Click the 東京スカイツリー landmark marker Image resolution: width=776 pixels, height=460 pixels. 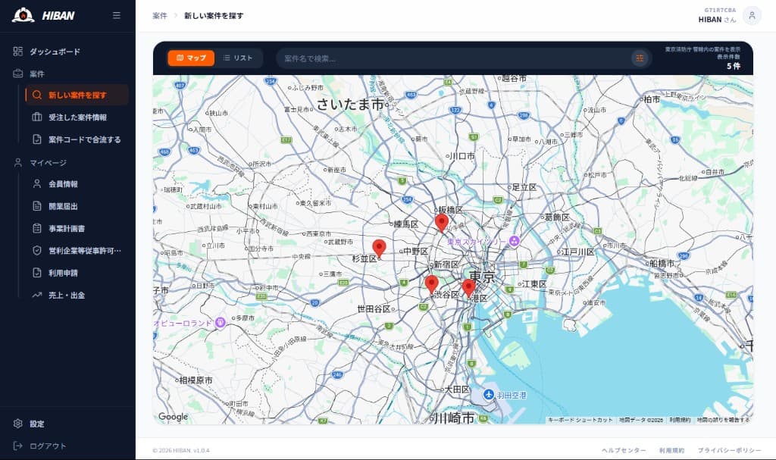click(515, 241)
